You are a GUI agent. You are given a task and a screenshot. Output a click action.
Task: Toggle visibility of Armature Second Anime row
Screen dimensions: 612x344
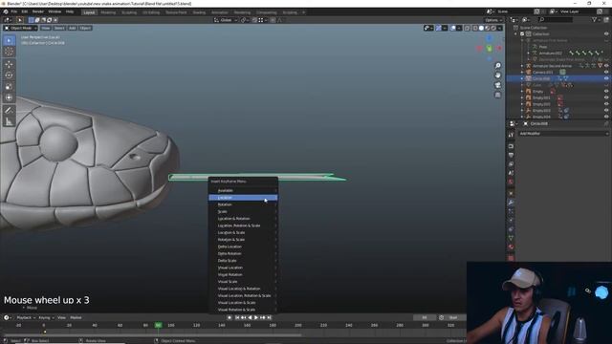point(606,66)
